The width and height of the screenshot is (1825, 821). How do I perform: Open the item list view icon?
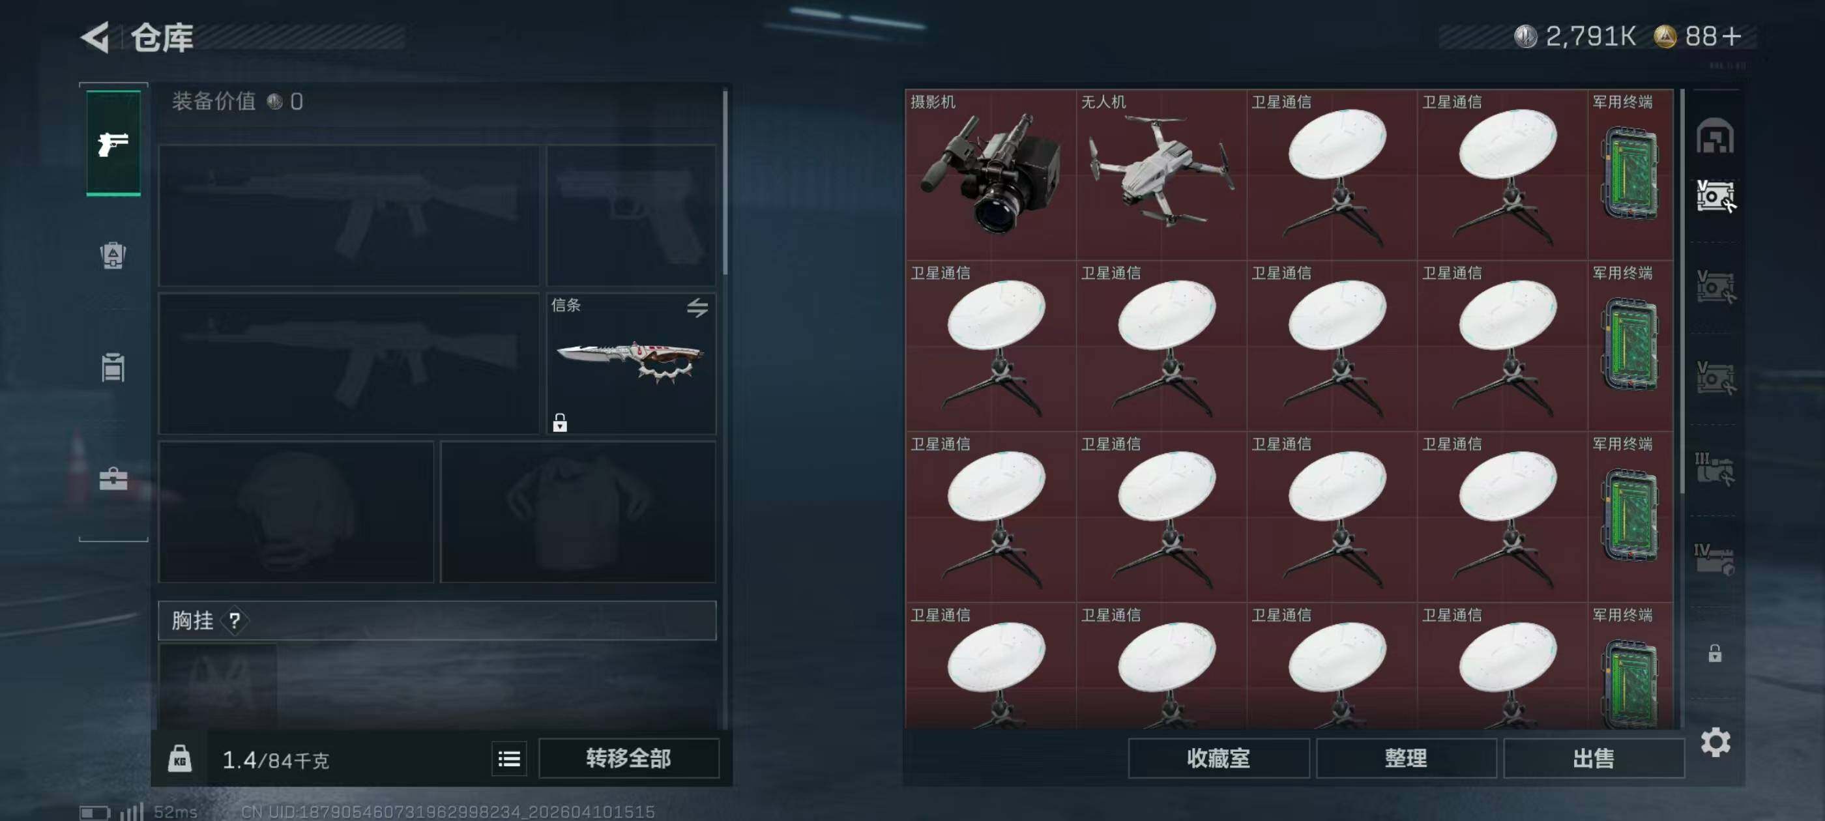point(508,759)
